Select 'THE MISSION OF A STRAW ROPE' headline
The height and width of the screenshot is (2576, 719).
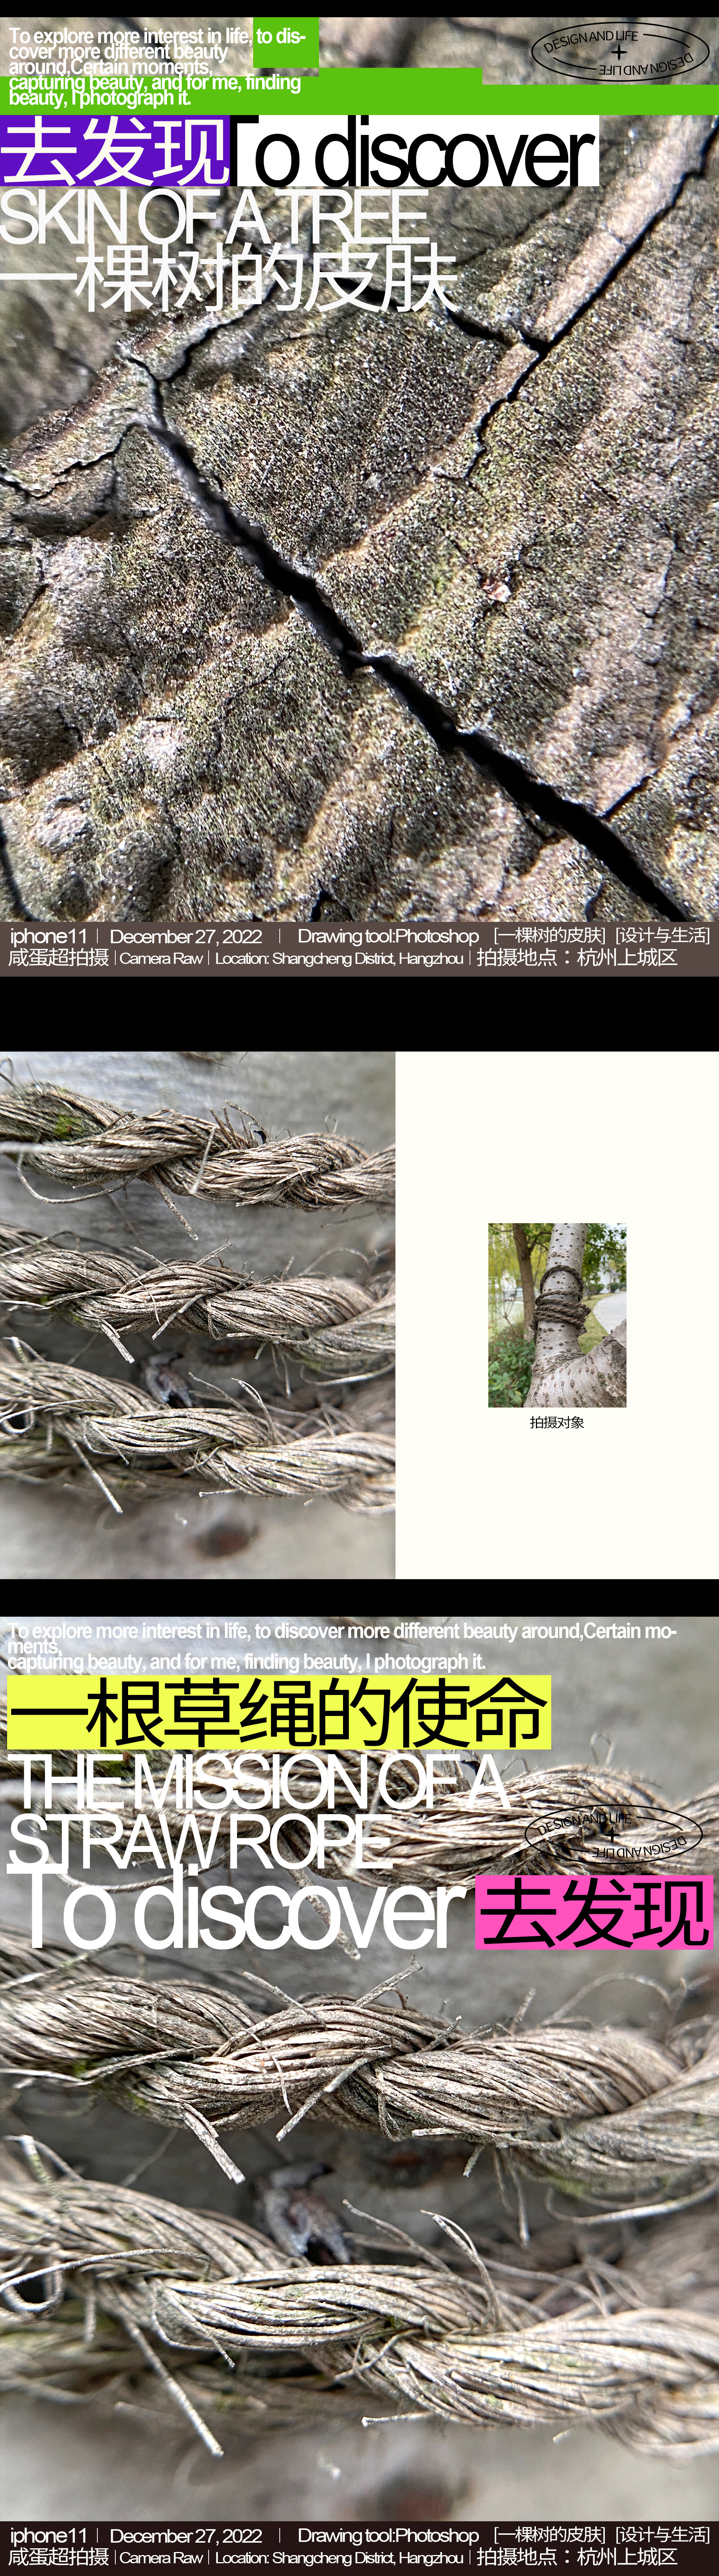tap(260, 1811)
